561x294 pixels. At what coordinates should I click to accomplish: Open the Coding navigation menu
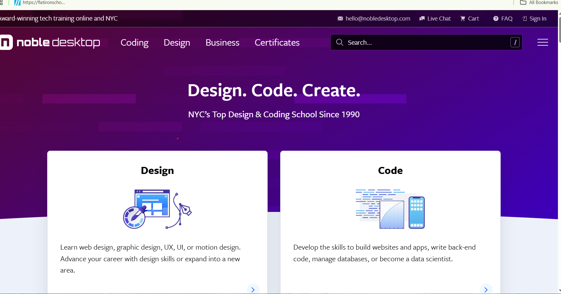tap(134, 43)
